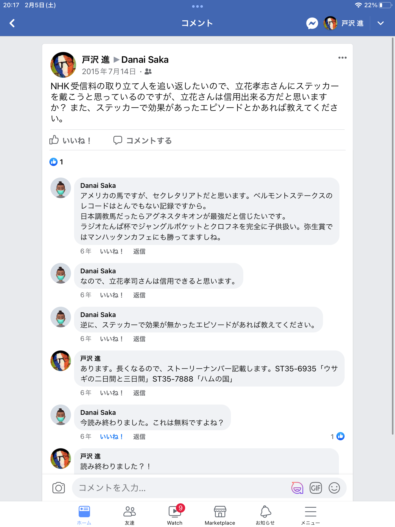This screenshot has height=527, width=395.
Task: Open the emoji picker in comment box
Action: coord(334,488)
